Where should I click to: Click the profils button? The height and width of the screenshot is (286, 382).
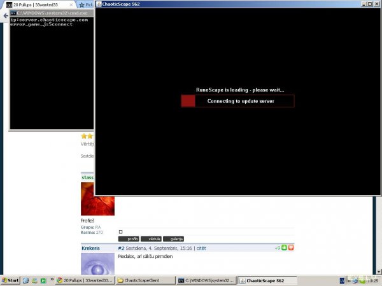pyautogui.click(x=129, y=239)
